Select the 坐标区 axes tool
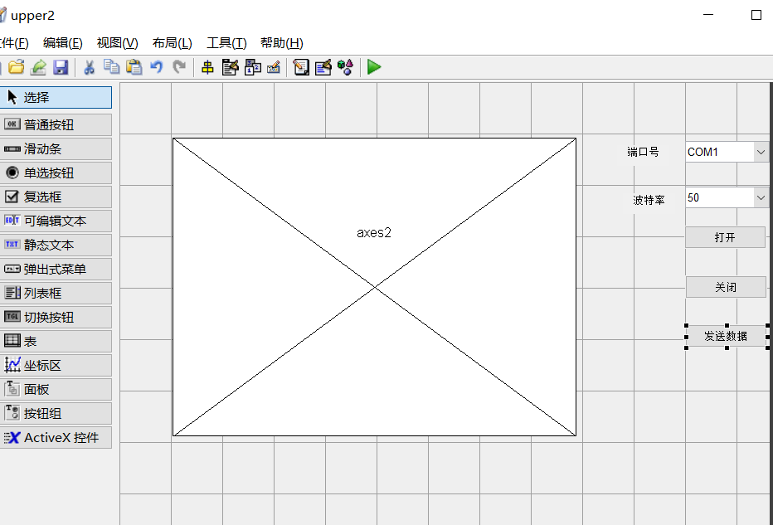The width and height of the screenshot is (773, 525). click(x=56, y=365)
